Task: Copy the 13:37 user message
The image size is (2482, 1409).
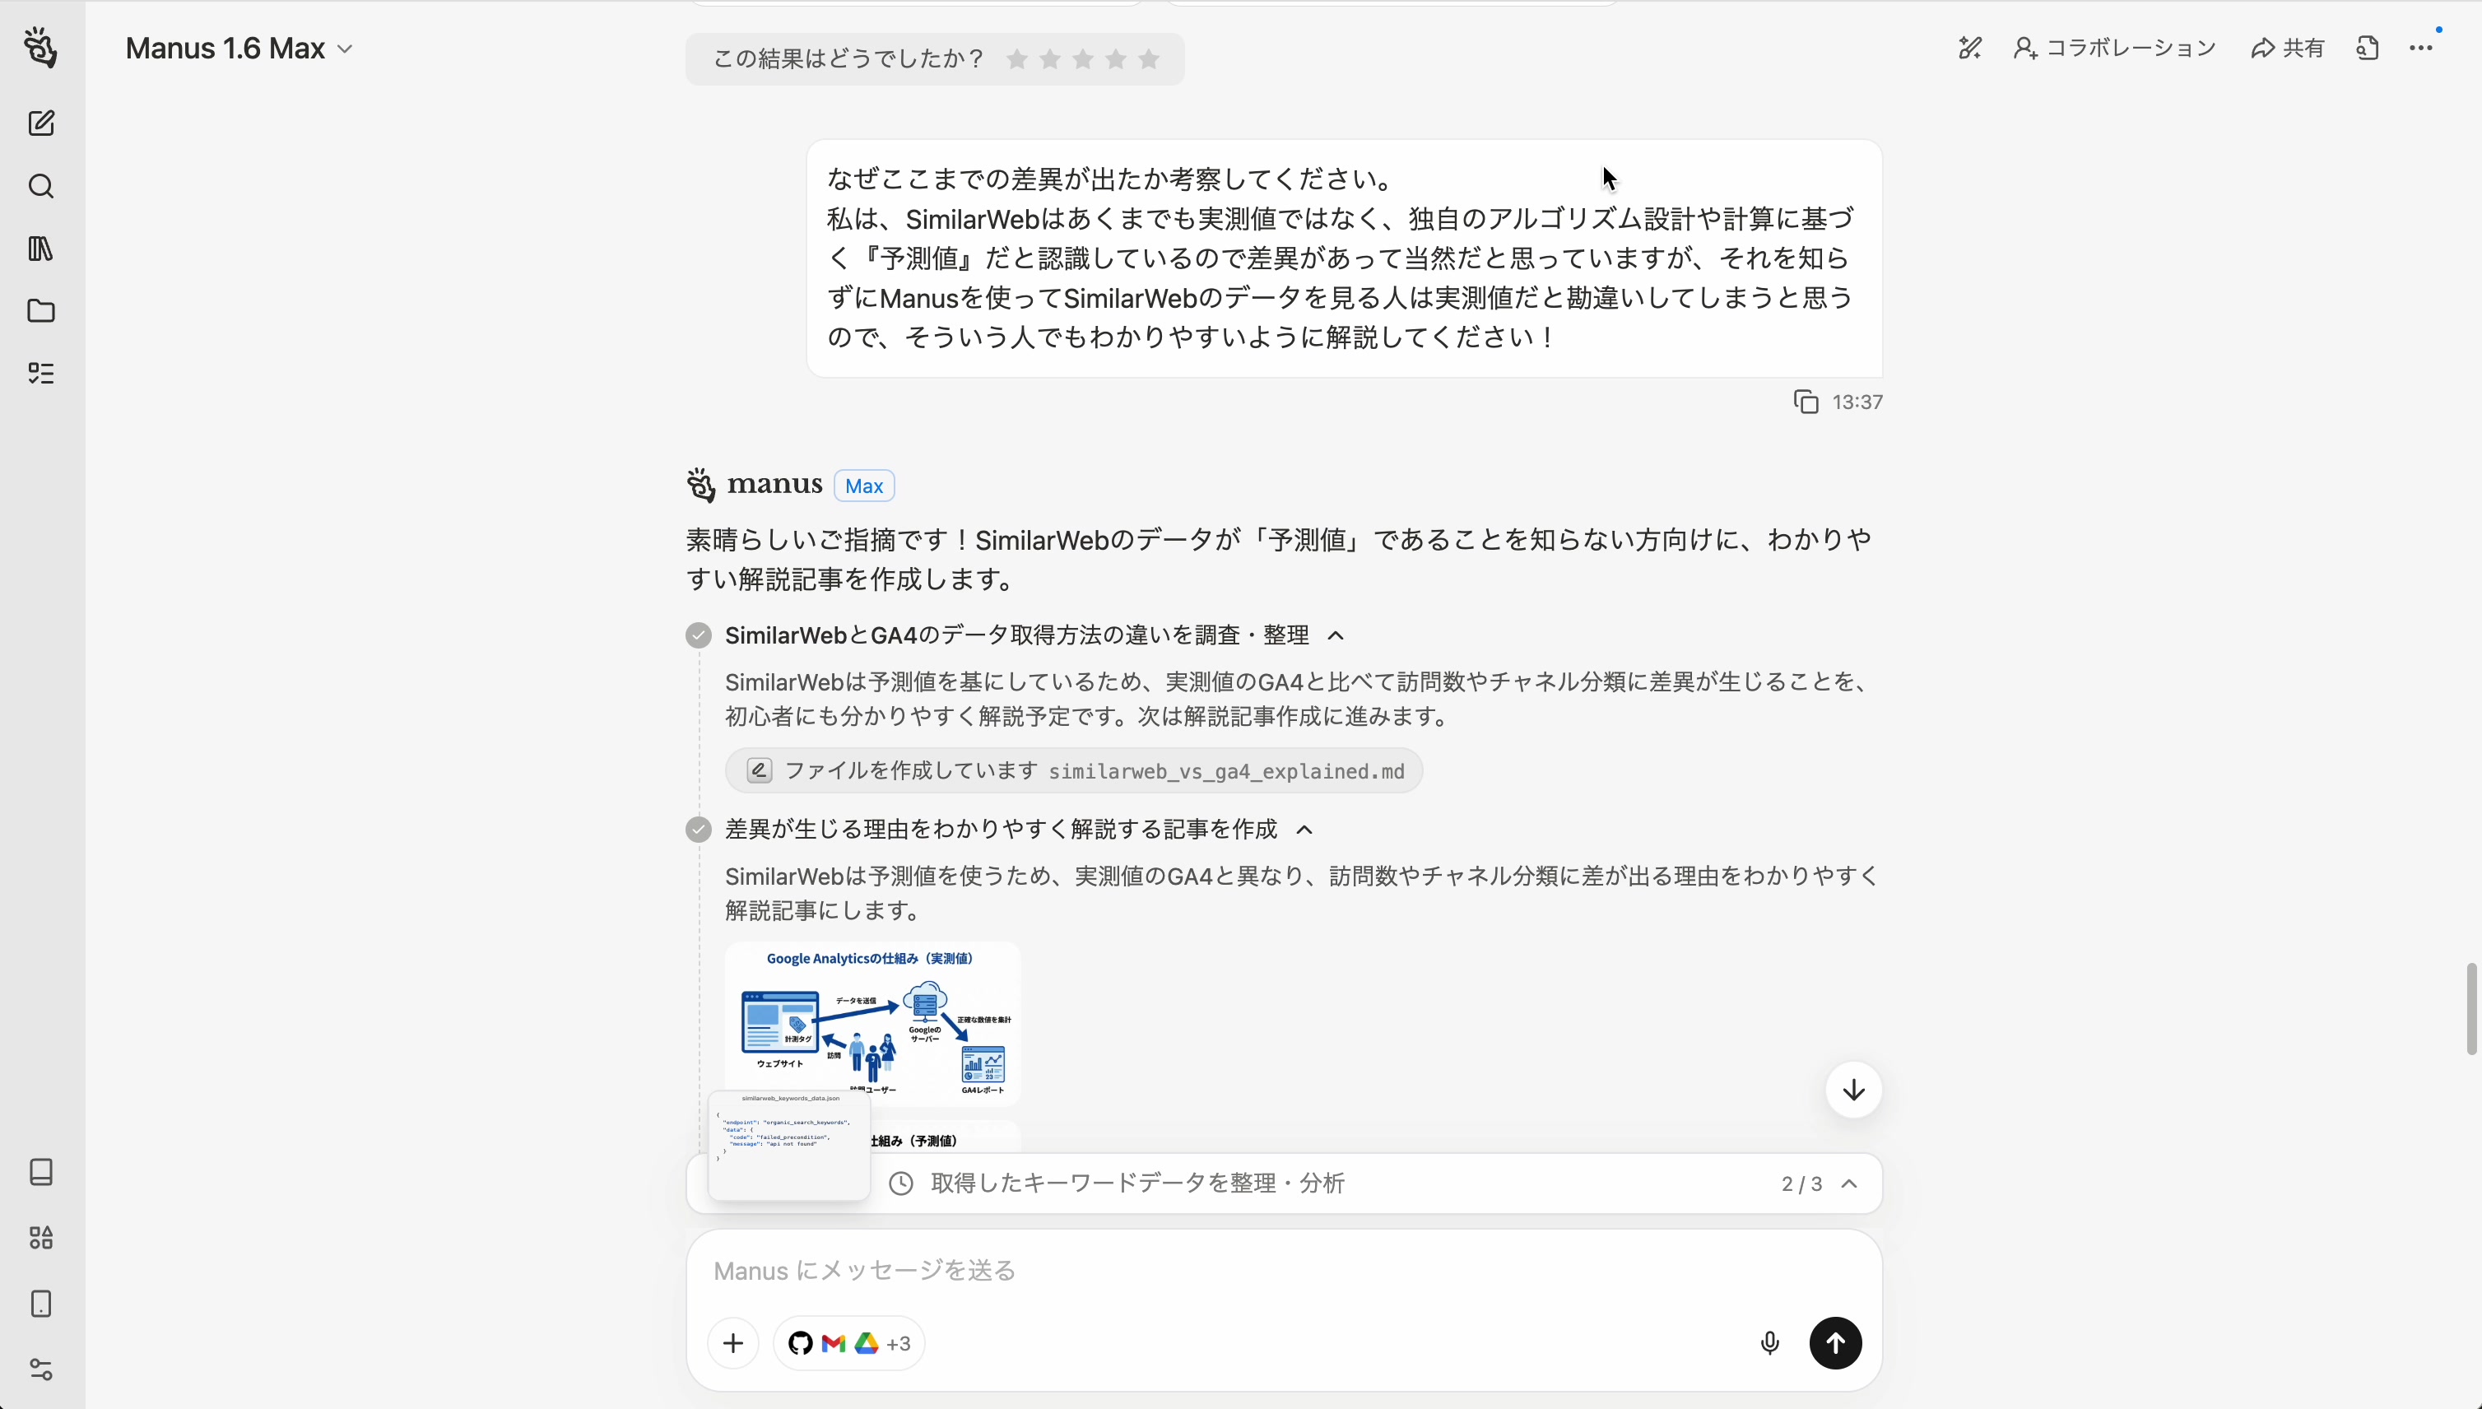Action: (x=1806, y=401)
